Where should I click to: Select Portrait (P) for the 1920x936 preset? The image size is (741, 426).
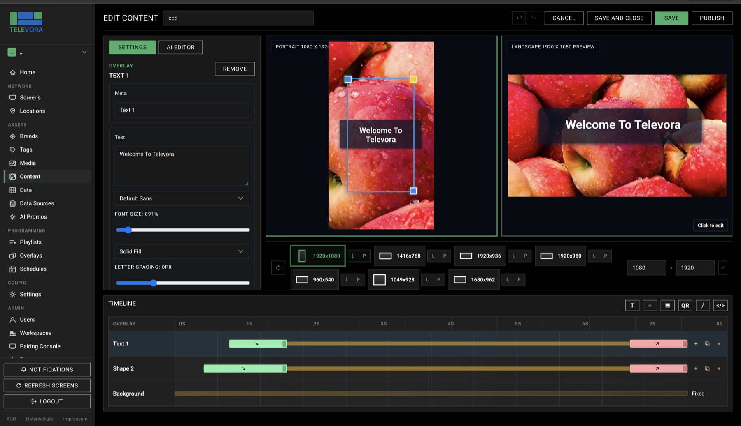pos(525,256)
